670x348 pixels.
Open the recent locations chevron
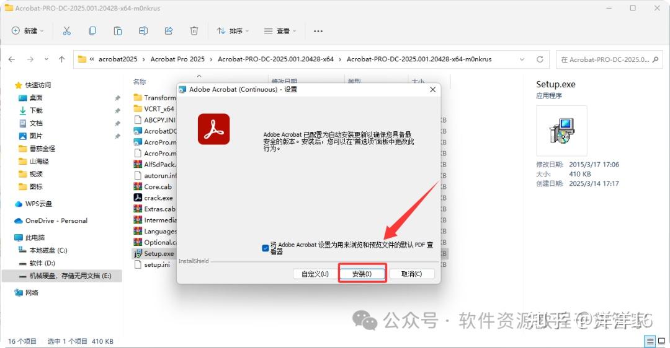46,59
